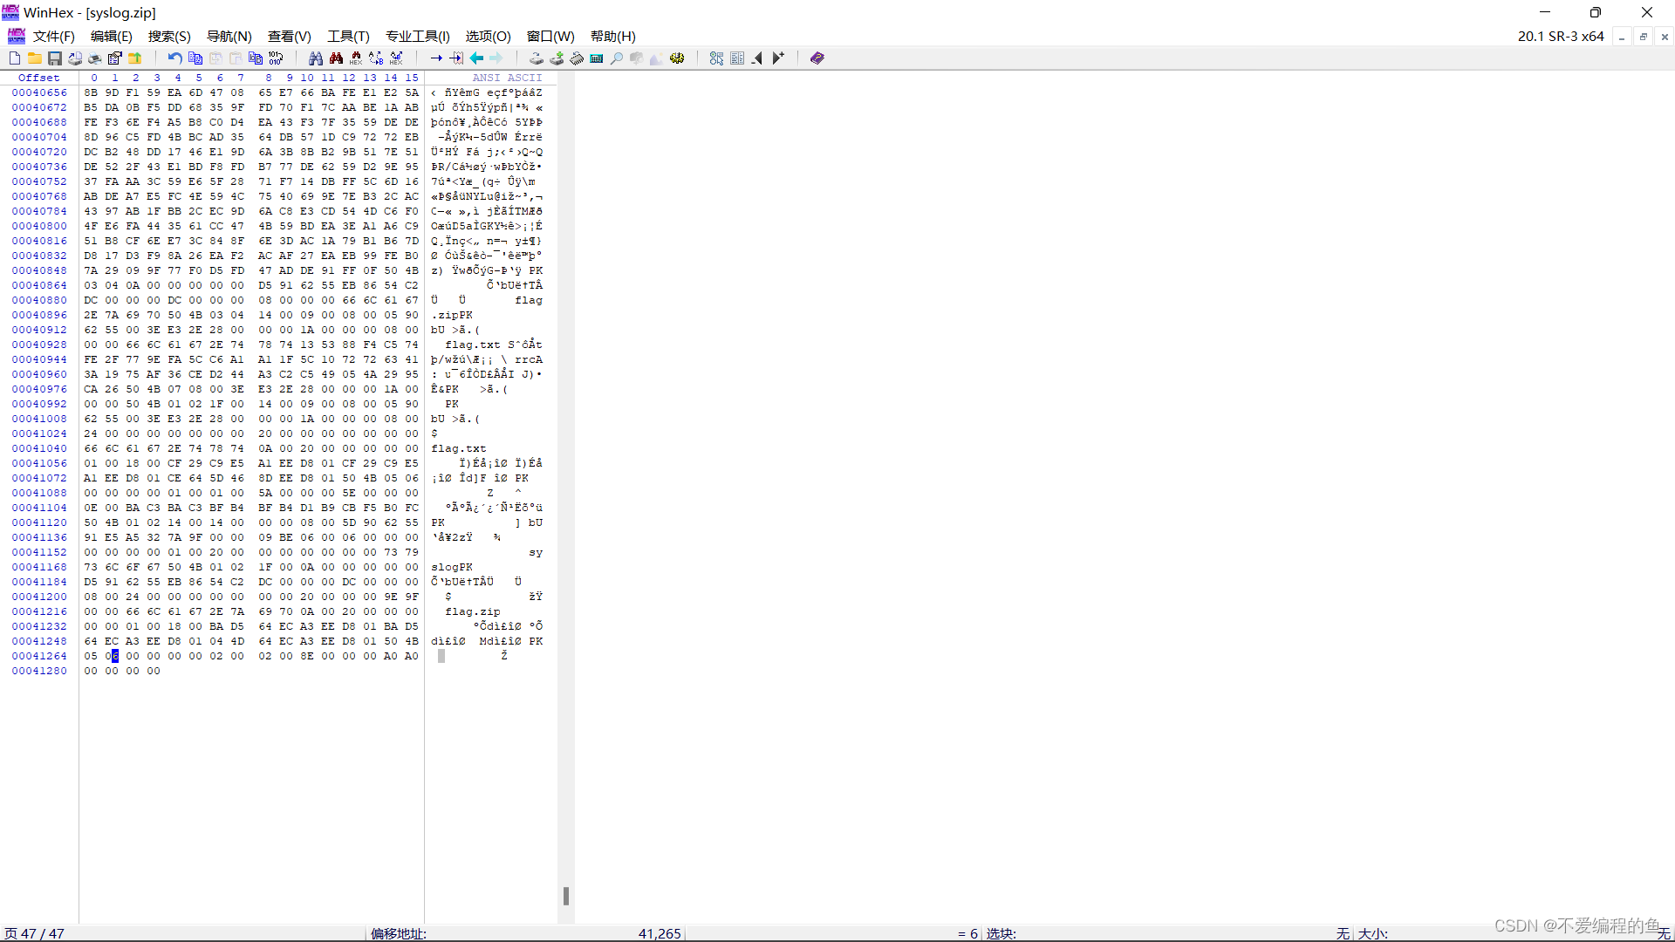
Task: Open a disk using the disk toolbar icon
Action: pos(536,58)
